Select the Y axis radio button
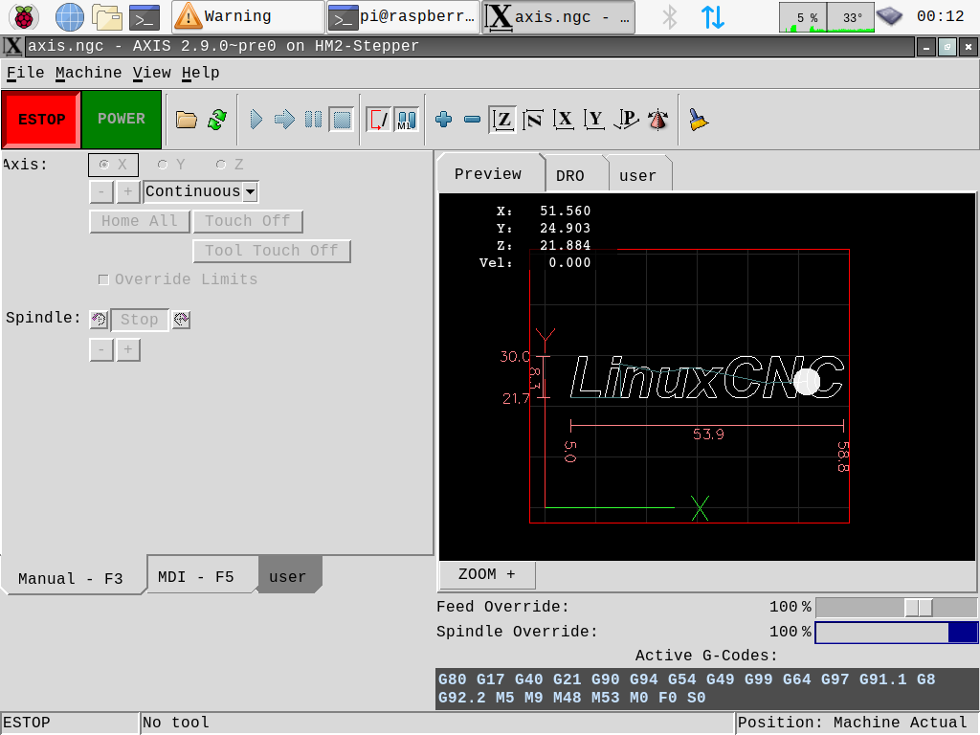Screen dimensions: 980x735 pos(171,165)
